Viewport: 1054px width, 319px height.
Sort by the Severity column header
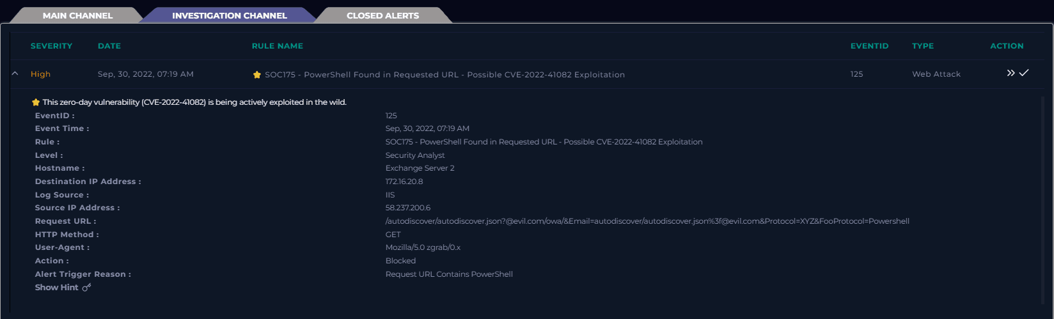tap(51, 46)
